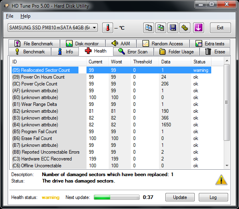This screenshot has width=239, height=209.
Task: Click the yellow warning triangle icon
Action: [221, 180]
